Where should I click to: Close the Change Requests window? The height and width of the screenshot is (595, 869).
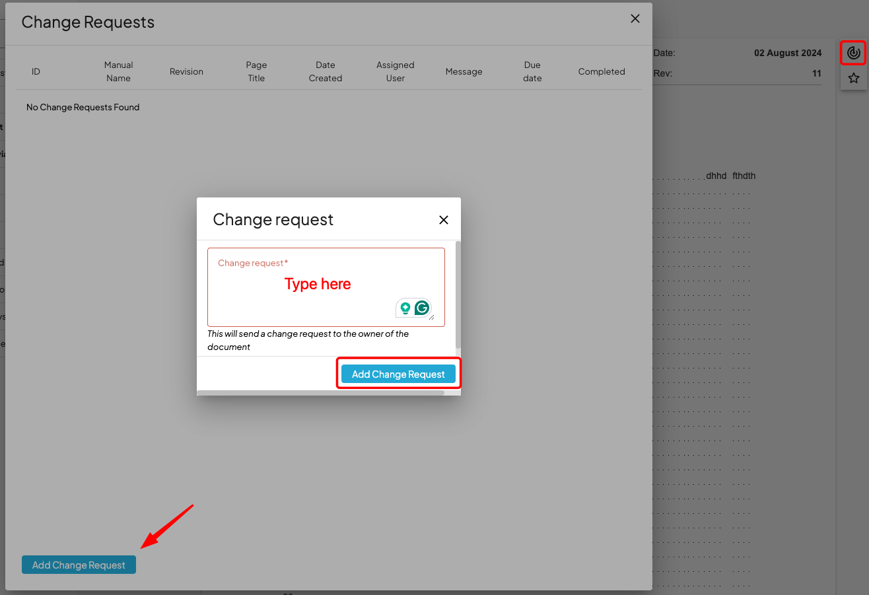[x=635, y=18]
